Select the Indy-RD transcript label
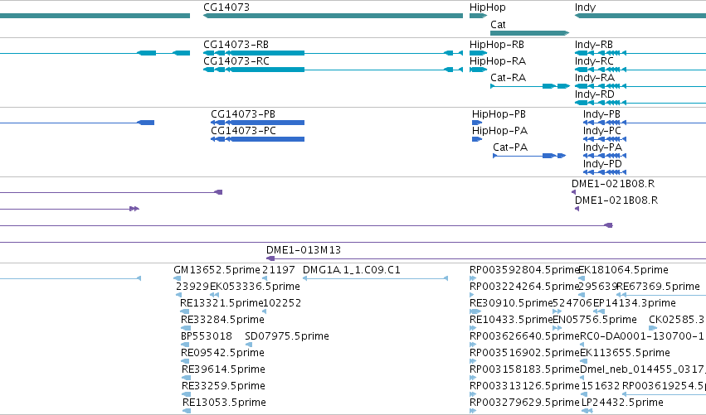706x415 pixels. (594, 94)
